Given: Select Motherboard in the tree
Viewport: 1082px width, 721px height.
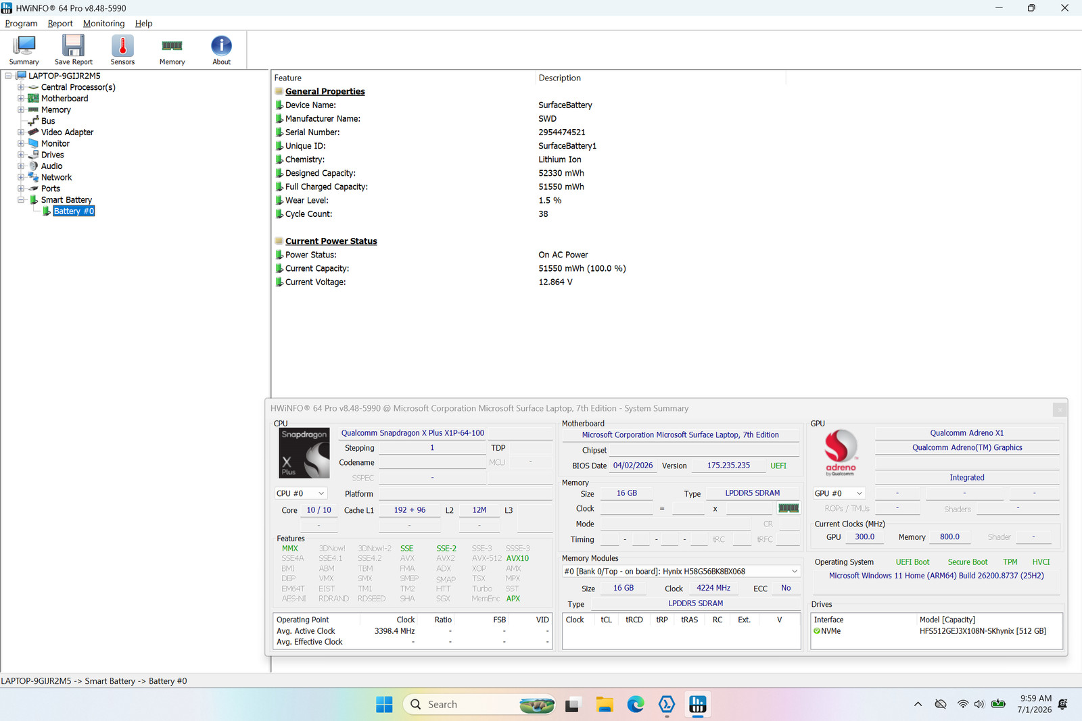Looking at the screenshot, I should pos(64,99).
